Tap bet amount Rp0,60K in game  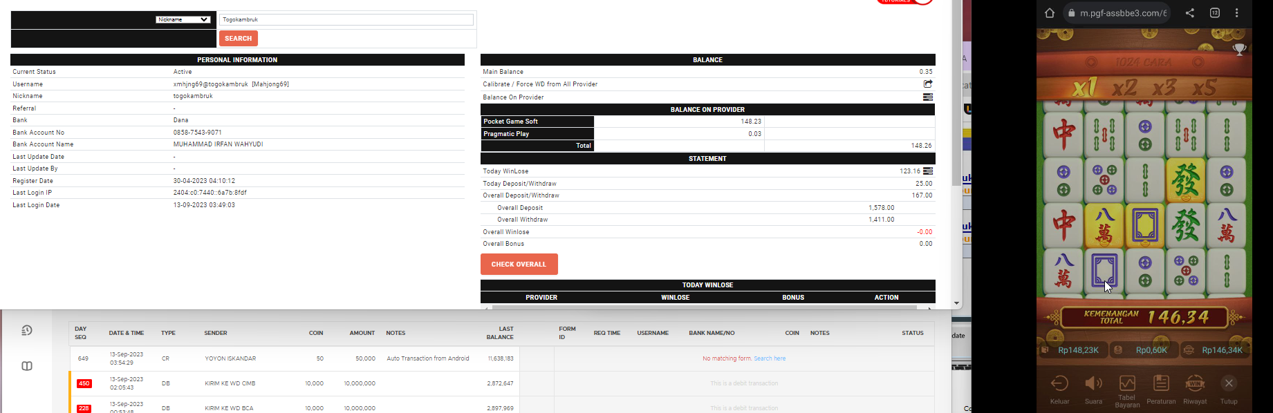coord(1144,350)
